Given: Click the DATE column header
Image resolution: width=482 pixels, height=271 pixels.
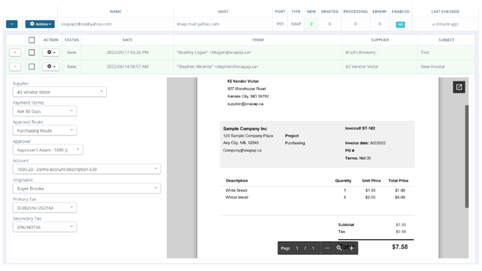Looking at the screenshot, I should [x=127, y=40].
